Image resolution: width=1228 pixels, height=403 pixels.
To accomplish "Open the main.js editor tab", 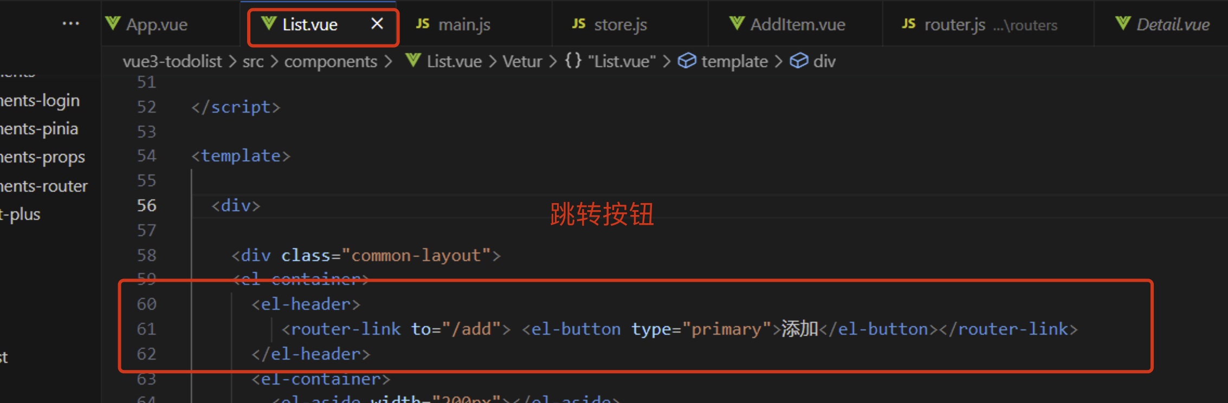I will point(463,25).
